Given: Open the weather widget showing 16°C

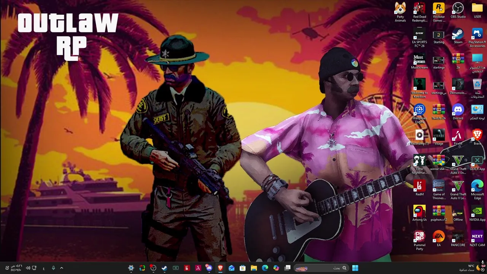Looking at the screenshot, I should click(x=470, y=268).
